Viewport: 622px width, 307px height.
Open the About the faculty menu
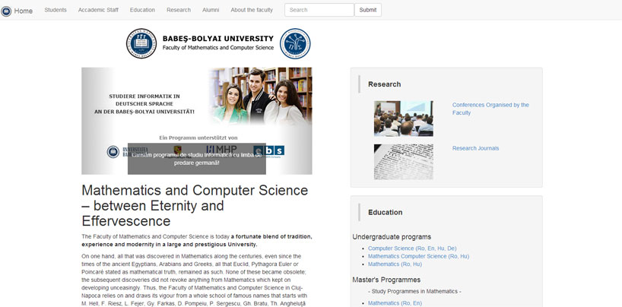[252, 10]
